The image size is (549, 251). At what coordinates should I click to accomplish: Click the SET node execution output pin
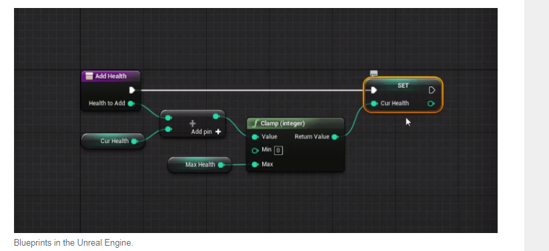tap(432, 90)
